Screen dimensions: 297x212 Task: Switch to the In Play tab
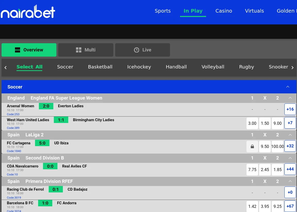click(x=193, y=11)
